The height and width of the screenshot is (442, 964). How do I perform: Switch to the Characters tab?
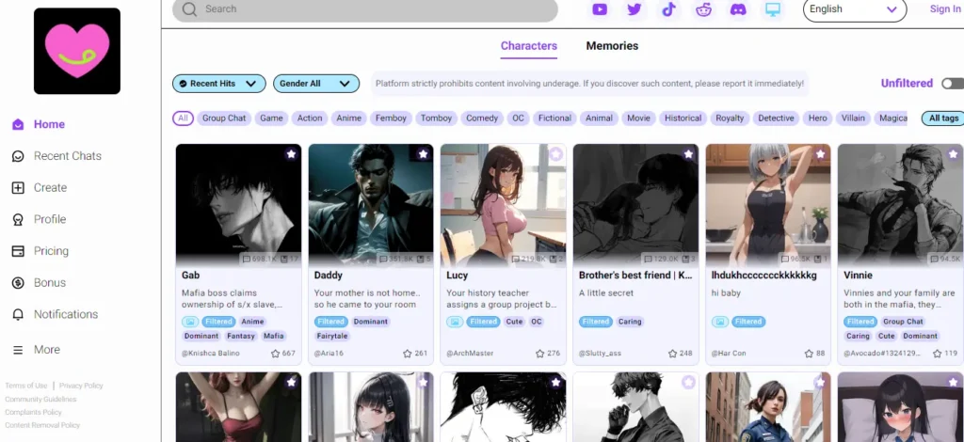coord(529,46)
